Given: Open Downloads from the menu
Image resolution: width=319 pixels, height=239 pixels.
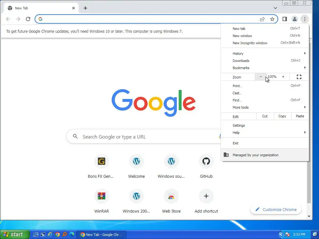Looking at the screenshot, I should tap(265, 61).
